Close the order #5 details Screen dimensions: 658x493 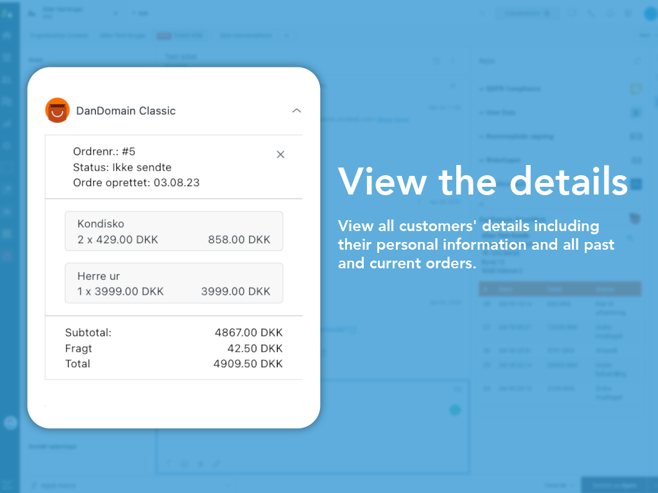pos(280,155)
